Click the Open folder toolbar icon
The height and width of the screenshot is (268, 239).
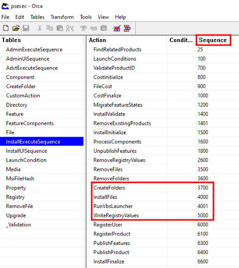coord(16,28)
